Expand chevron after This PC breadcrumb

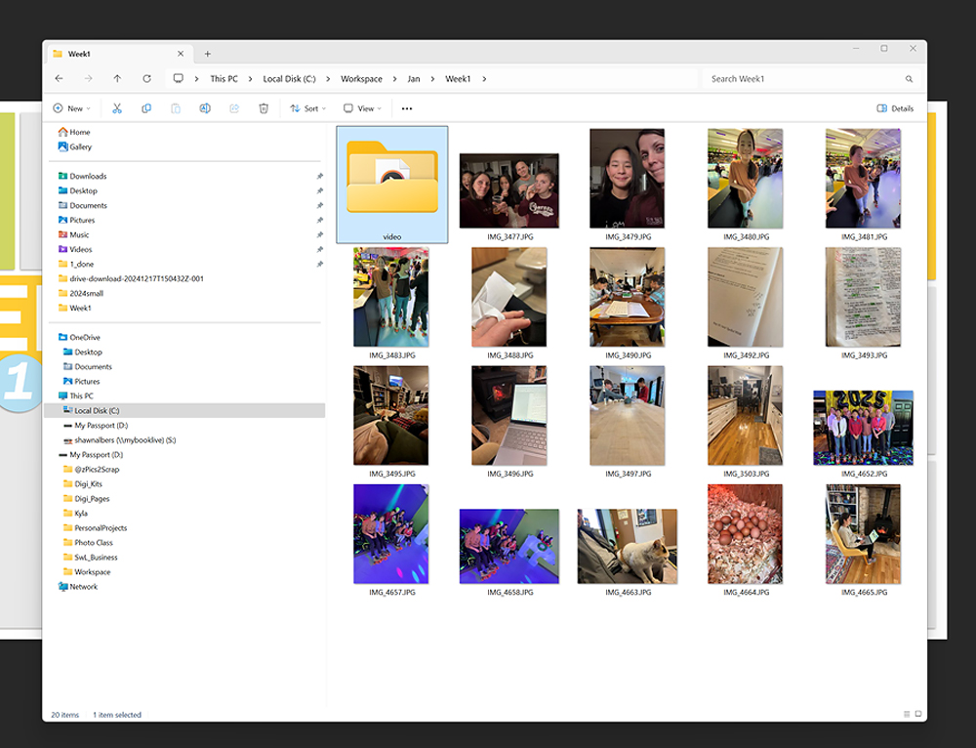click(250, 79)
